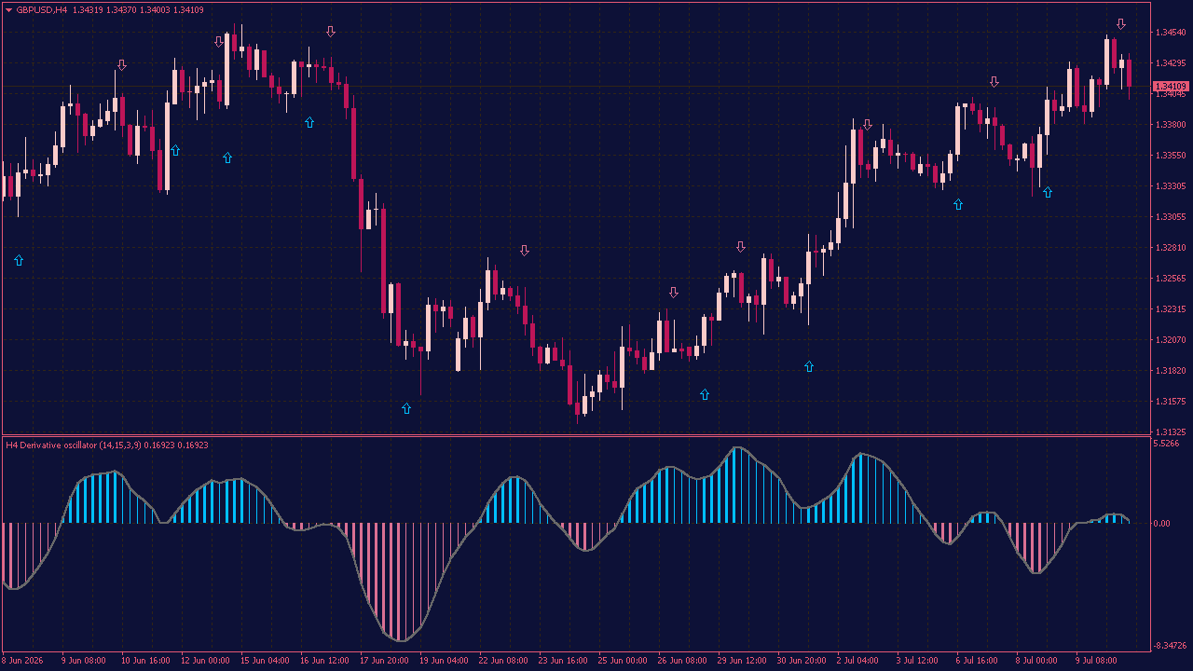Click the 9 Jun 08:00 time label
Image resolution: width=1193 pixels, height=671 pixels.
83,661
